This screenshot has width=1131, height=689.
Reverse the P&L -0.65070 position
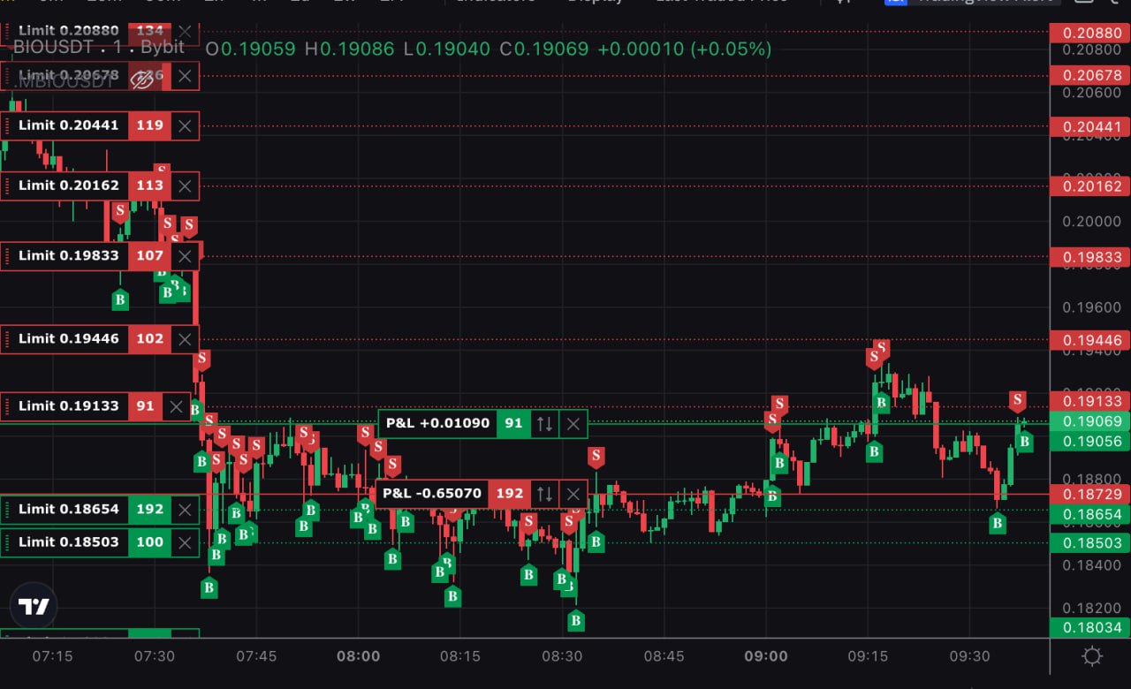(544, 494)
